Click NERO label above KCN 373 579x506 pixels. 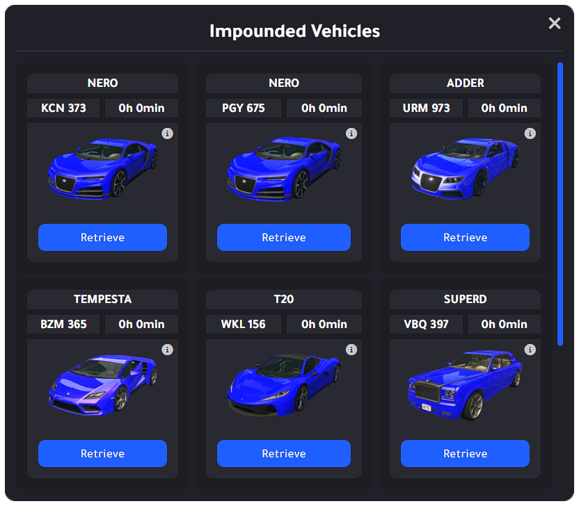pyautogui.click(x=103, y=83)
